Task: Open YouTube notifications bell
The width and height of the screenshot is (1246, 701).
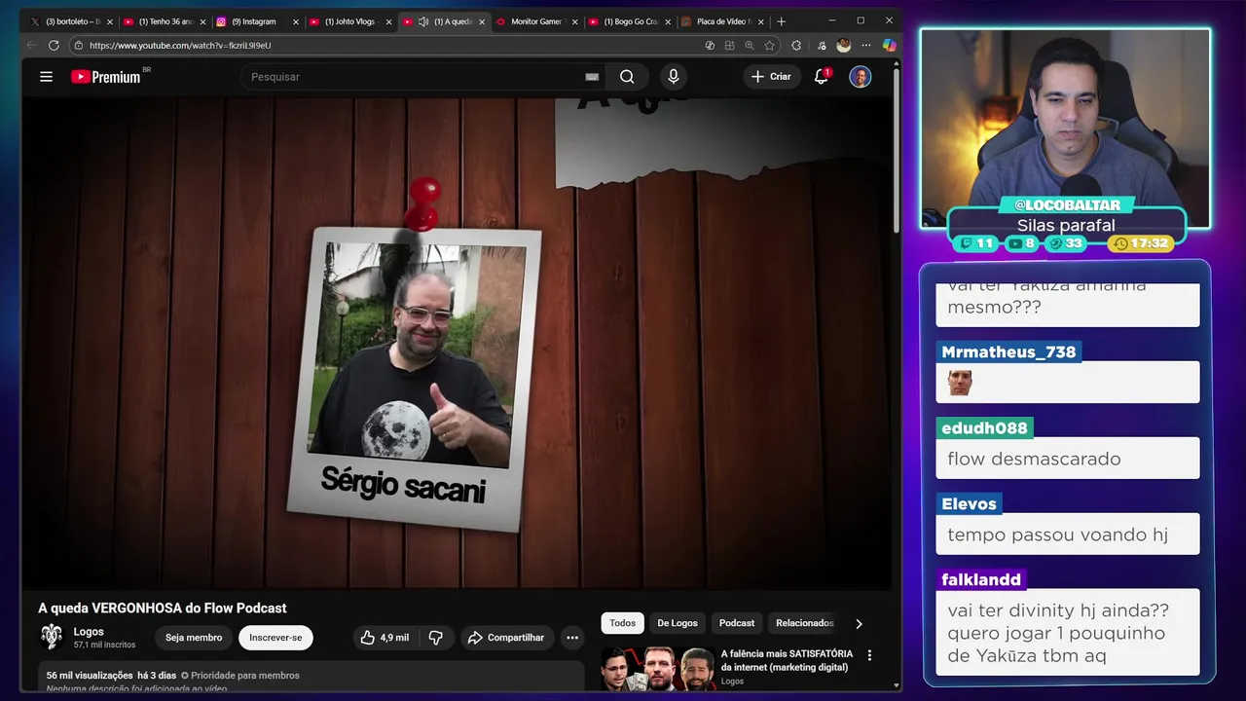Action: pos(821,77)
